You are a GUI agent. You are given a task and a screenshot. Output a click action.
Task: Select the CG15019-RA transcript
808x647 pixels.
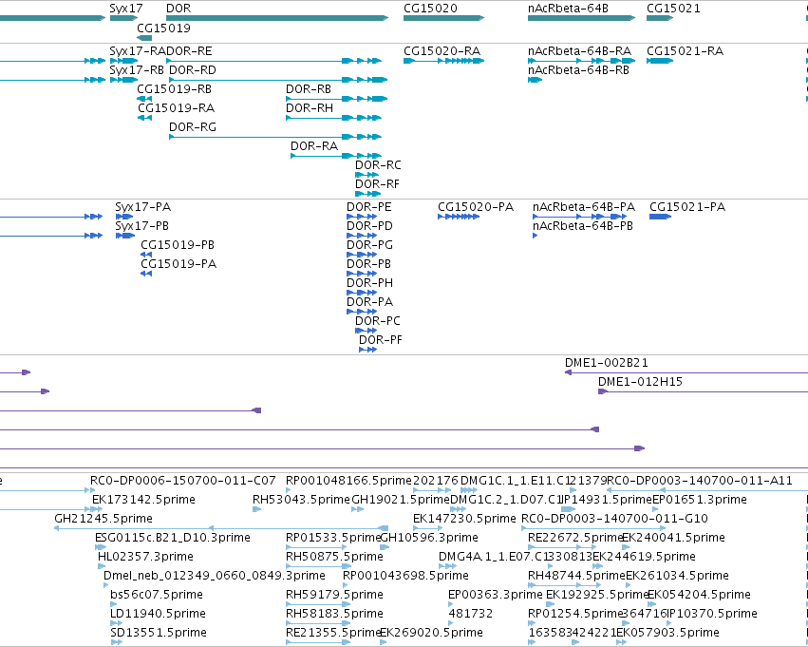click(145, 118)
